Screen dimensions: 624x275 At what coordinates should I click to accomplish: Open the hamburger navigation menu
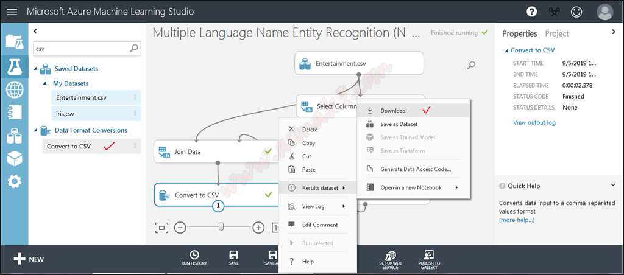12,12
